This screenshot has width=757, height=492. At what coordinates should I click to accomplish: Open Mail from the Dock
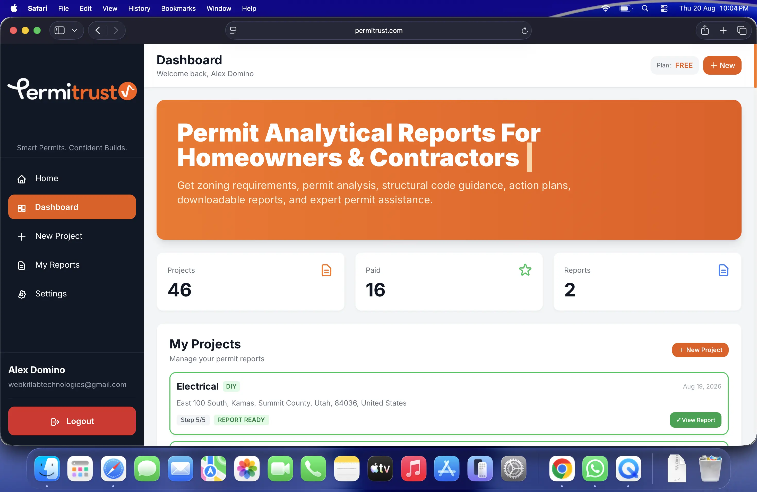(180, 469)
